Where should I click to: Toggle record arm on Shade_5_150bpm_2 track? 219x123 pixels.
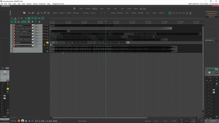(14, 31)
